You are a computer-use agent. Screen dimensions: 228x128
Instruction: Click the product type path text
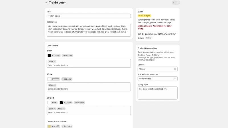point(156,54)
